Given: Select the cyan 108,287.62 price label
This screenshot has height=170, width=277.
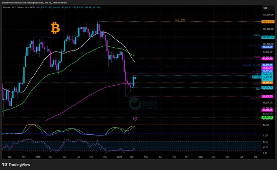Looking at the screenshot, I should [268, 37].
